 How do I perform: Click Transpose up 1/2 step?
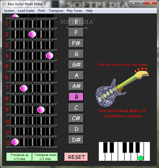[x=19, y=157]
